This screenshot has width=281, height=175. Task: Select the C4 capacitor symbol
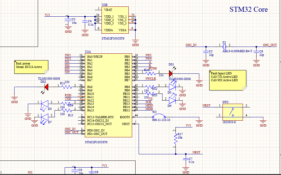(x=85, y=21)
